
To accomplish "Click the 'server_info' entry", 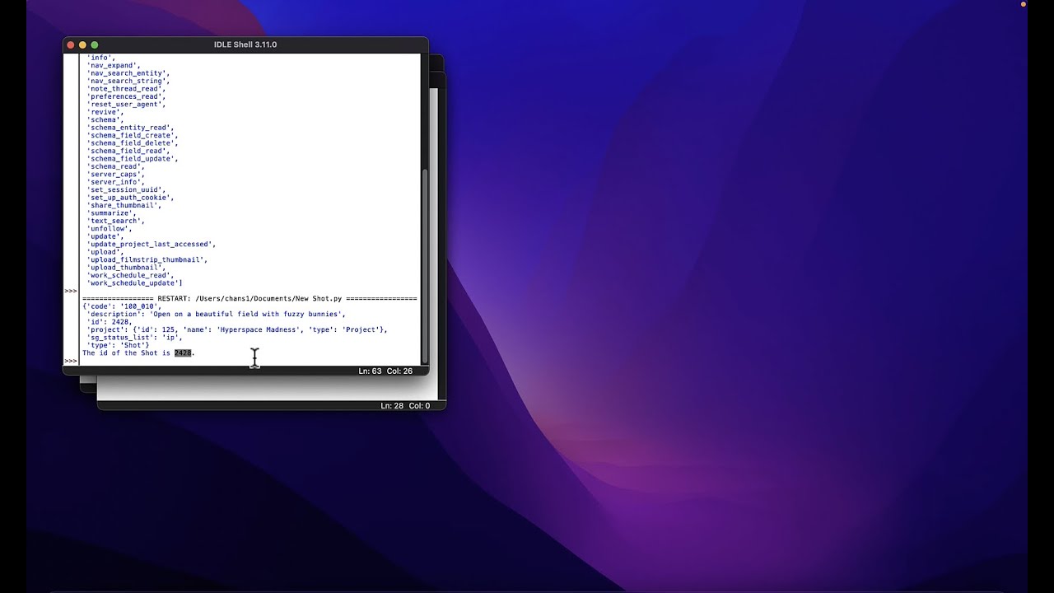I will (x=116, y=182).
